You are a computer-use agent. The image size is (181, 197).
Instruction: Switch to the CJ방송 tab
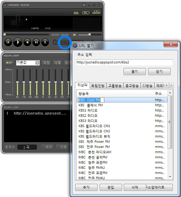[147, 86]
